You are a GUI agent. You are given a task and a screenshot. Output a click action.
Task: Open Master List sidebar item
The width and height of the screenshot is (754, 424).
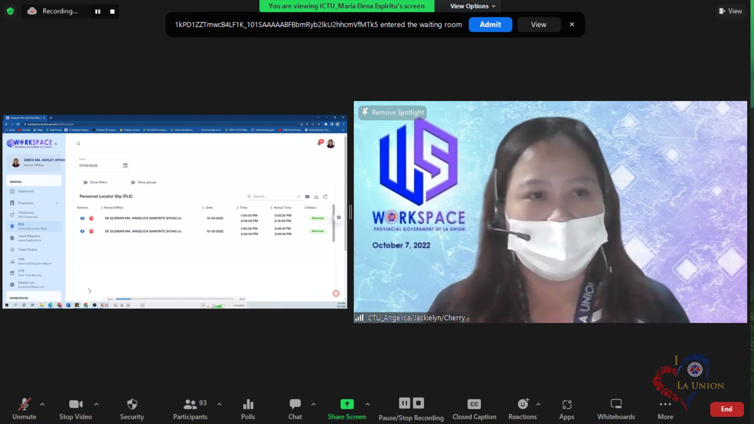click(33, 285)
